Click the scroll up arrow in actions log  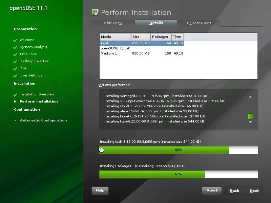point(250,97)
